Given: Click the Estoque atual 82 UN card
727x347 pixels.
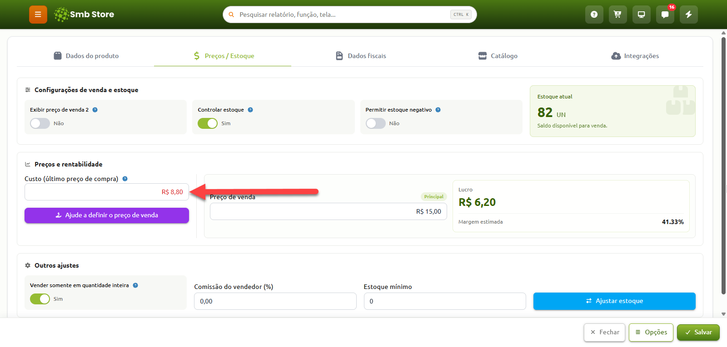Looking at the screenshot, I should click(x=612, y=111).
